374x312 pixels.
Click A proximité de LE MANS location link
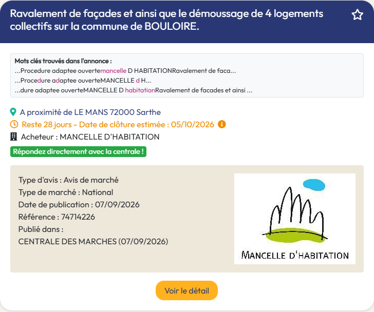click(90, 112)
